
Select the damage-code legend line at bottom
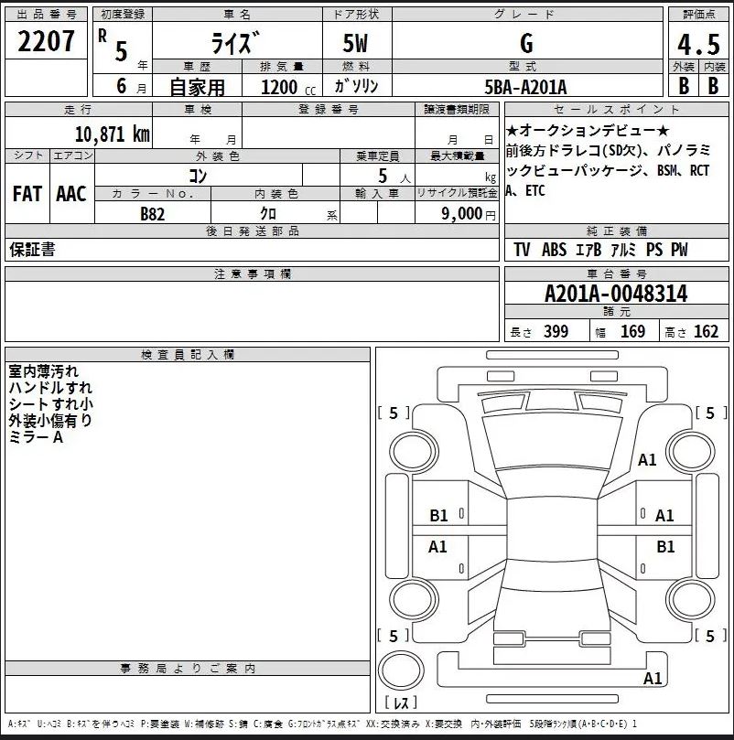point(322,724)
